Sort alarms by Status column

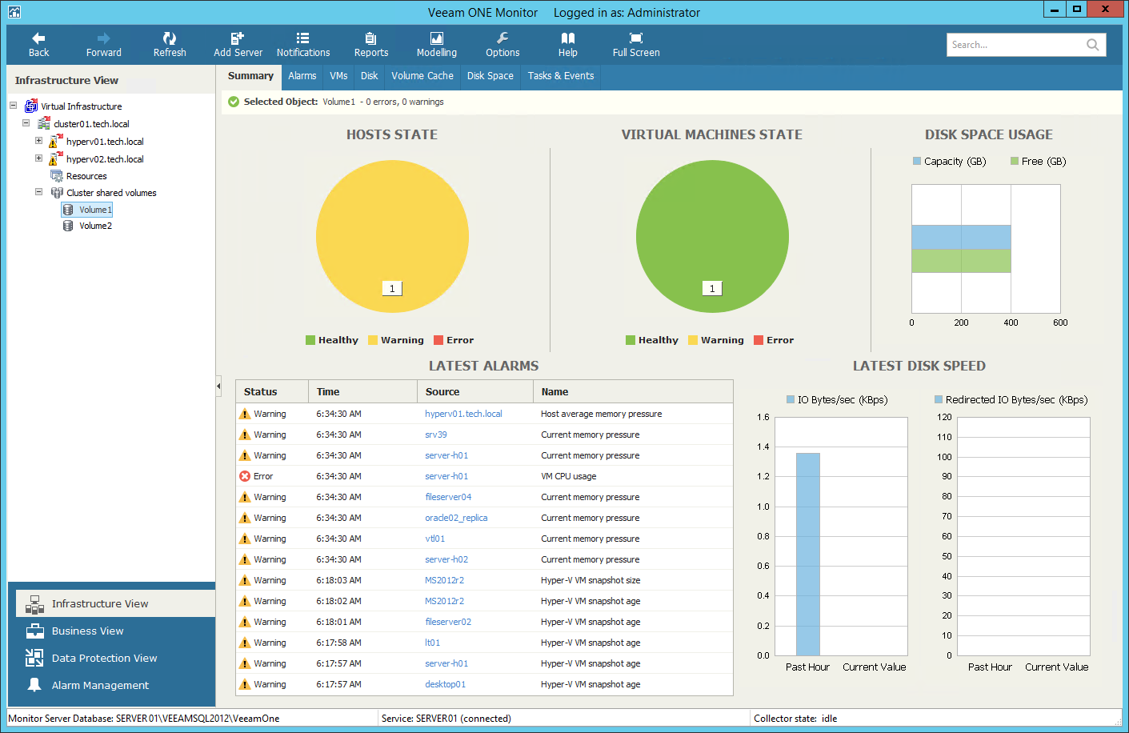point(272,391)
